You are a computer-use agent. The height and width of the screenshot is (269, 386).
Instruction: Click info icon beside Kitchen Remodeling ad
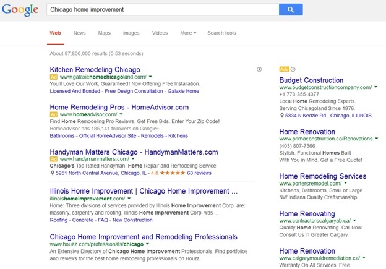[x=259, y=70]
